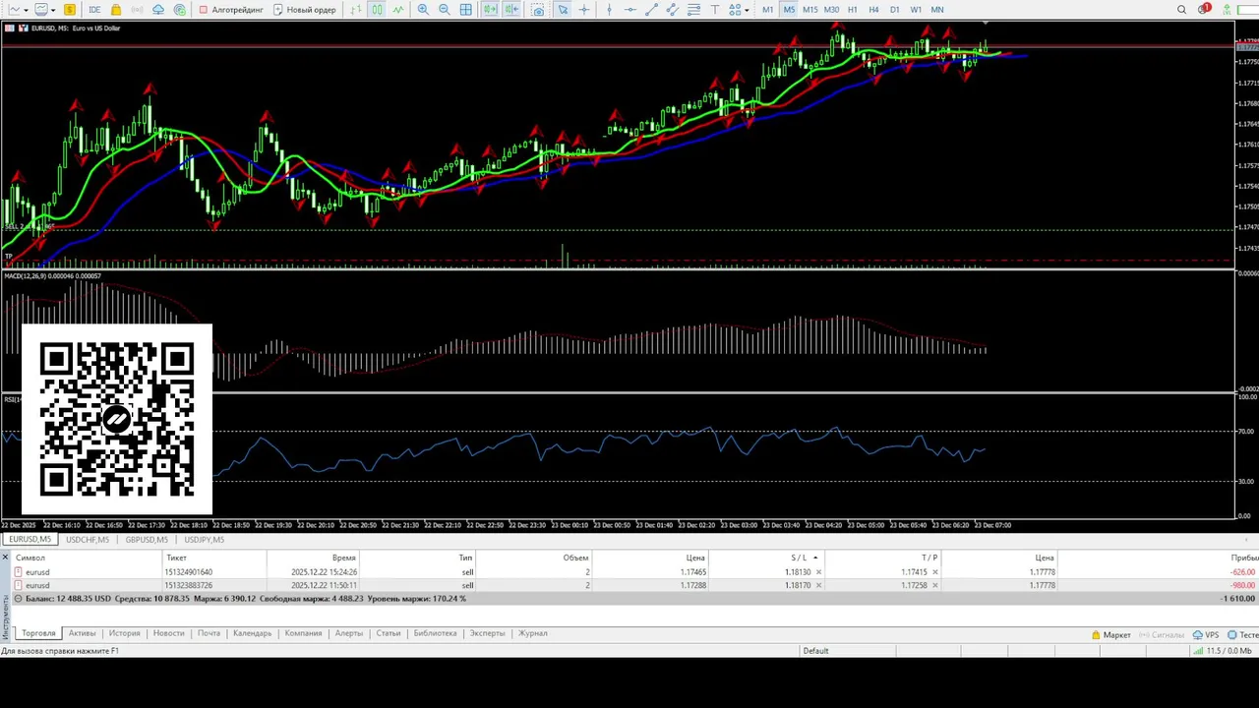Select the cursor arrow tool
This screenshot has width=1259, height=708.
[x=563, y=10]
